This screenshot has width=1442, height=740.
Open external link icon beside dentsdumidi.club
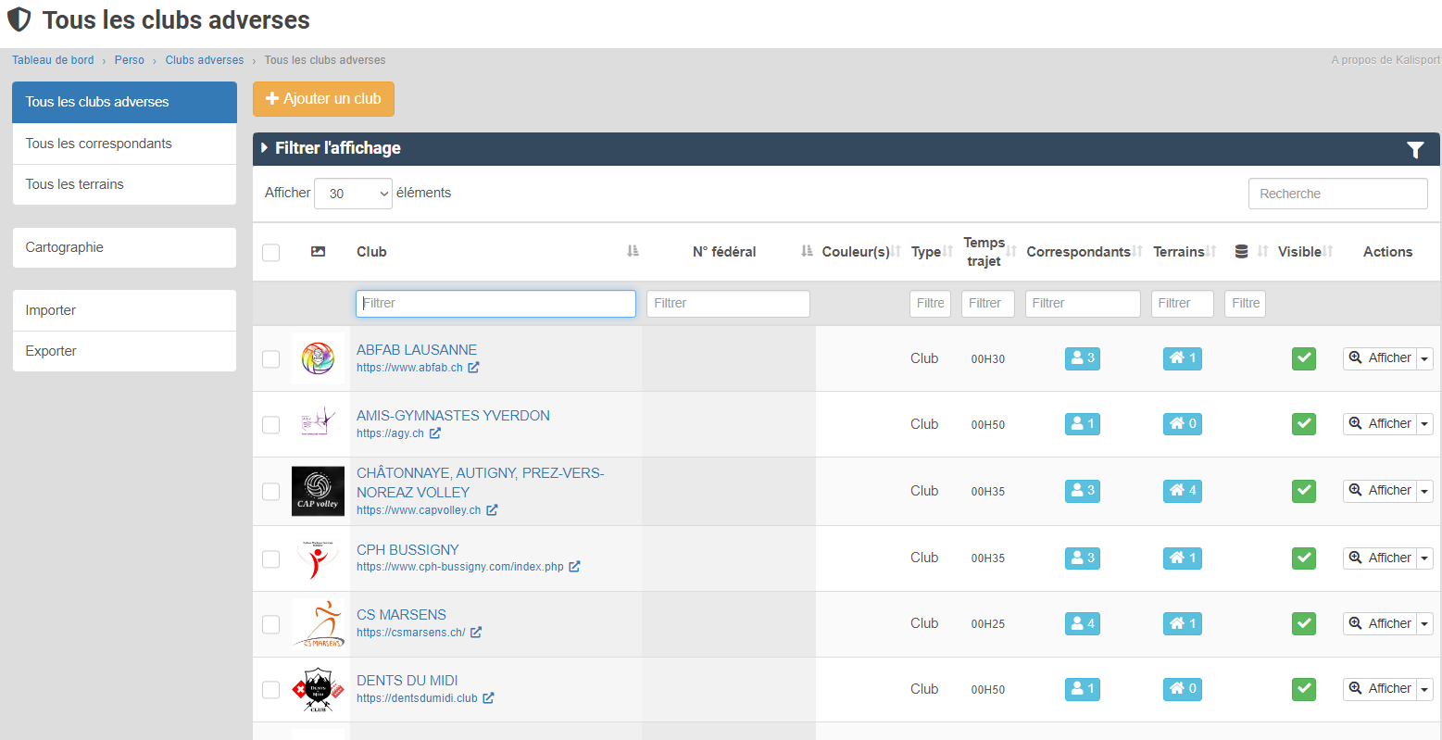click(x=488, y=698)
